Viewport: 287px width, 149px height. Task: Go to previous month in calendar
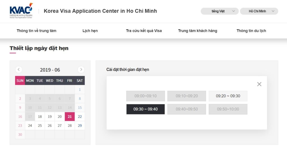pos(19,70)
